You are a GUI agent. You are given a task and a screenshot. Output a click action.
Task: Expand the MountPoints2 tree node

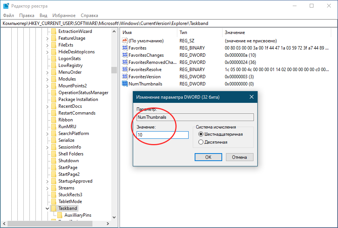point(48,86)
